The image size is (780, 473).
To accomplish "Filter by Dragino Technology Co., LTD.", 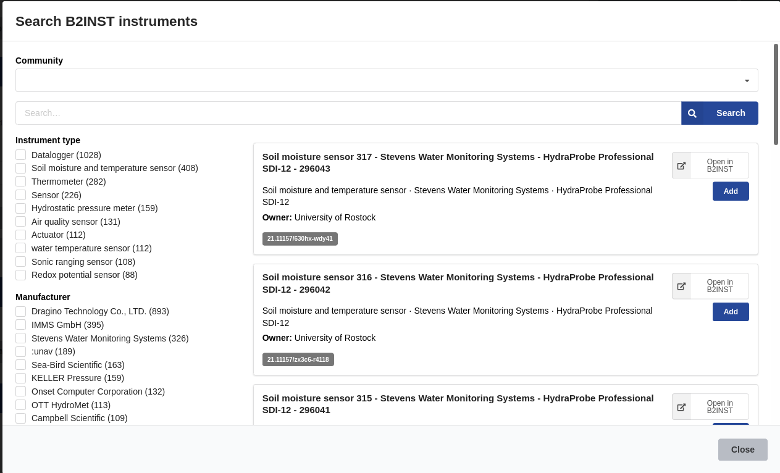I will pyautogui.click(x=21, y=311).
